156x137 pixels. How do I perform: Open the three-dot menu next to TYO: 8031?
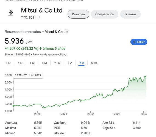pos(39,17)
